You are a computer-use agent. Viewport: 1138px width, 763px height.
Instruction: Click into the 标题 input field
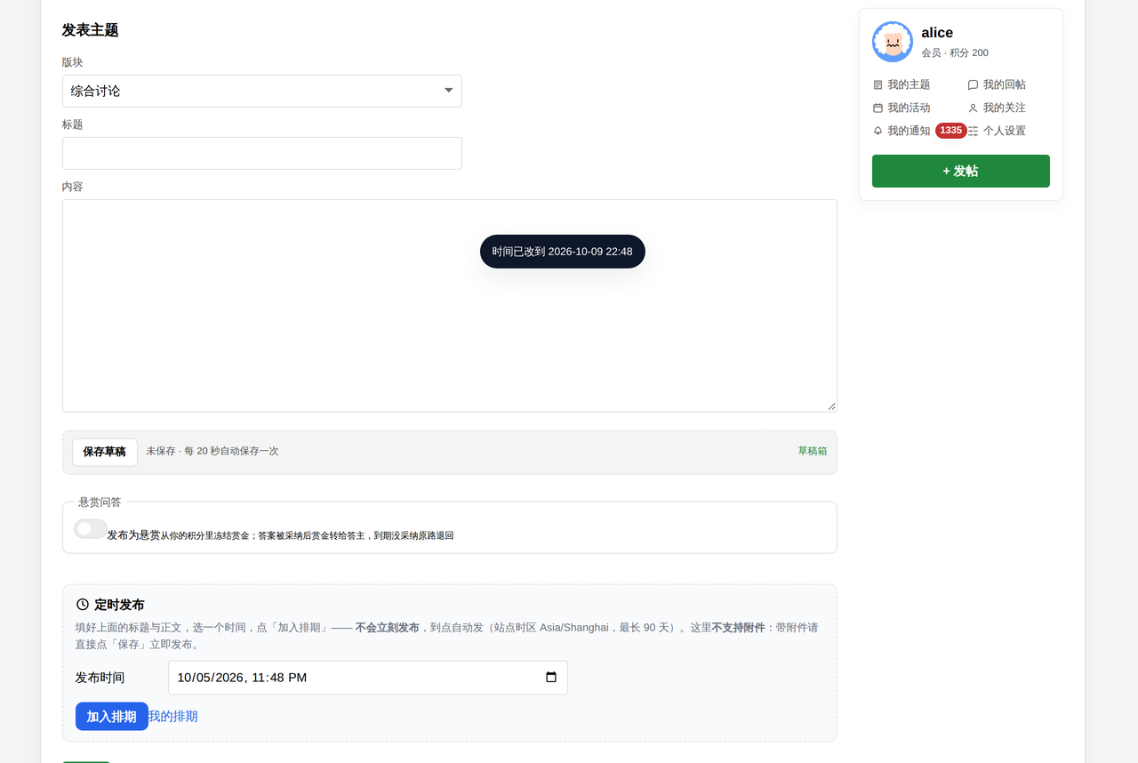click(262, 153)
